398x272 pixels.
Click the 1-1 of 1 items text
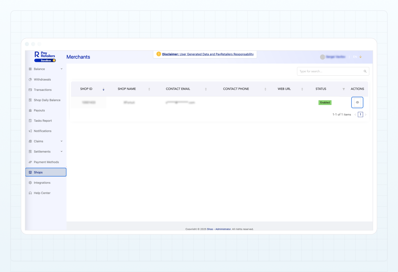tap(342, 114)
